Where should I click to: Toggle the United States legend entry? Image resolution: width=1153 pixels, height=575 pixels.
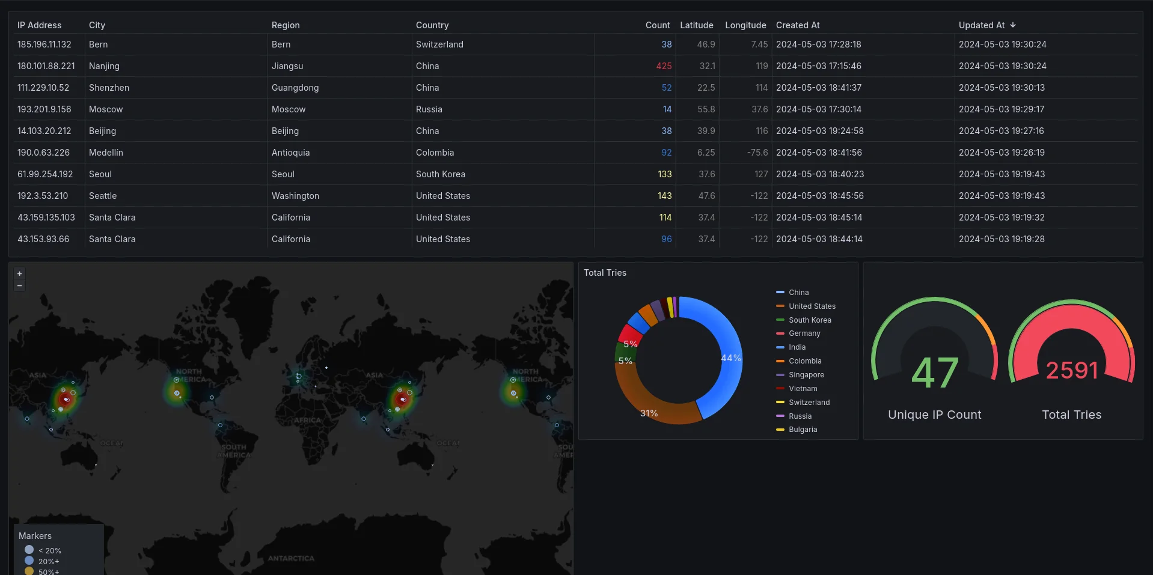pyautogui.click(x=812, y=306)
